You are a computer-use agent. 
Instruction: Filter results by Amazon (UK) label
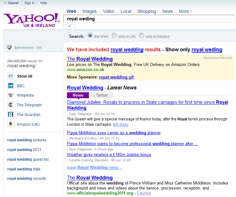28,124
